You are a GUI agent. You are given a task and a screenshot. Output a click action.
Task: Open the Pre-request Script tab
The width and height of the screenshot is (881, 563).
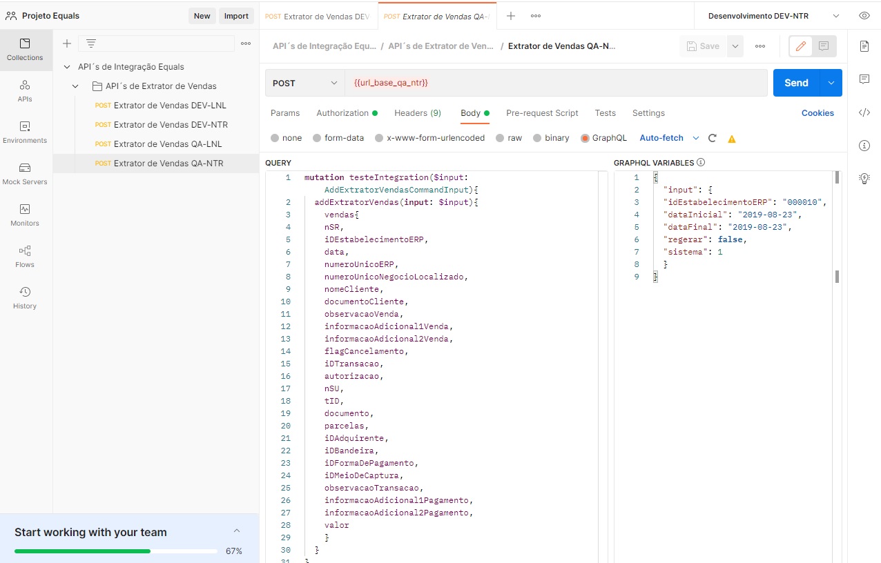pyautogui.click(x=542, y=113)
